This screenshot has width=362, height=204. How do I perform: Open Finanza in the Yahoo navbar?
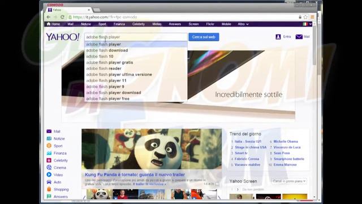pyautogui.click(x=119, y=24)
